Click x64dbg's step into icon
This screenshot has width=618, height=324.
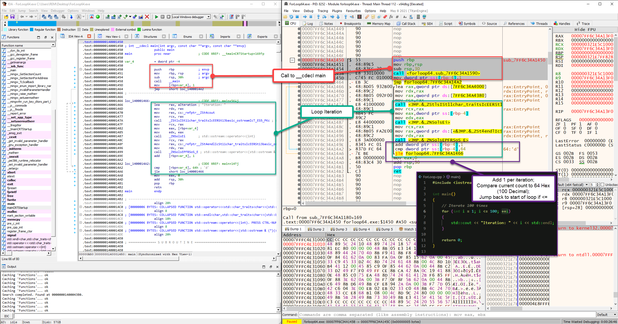point(318,17)
